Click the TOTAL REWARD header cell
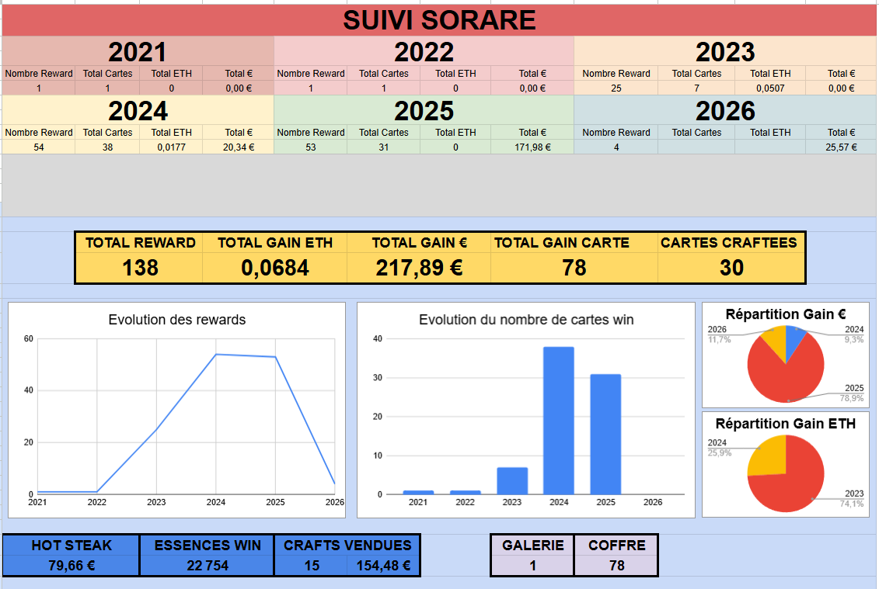879x589 pixels. (x=140, y=242)
